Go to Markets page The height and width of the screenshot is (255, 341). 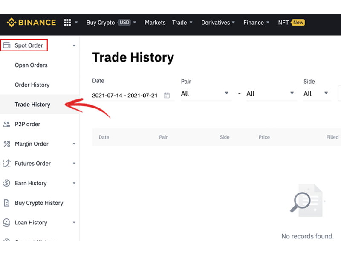(155, 23)
